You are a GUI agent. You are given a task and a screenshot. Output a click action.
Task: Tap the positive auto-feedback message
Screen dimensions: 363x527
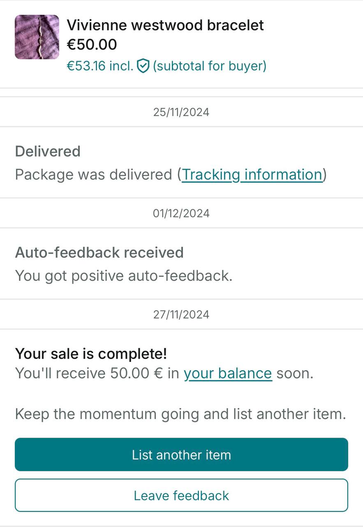[x=124, y=276]
